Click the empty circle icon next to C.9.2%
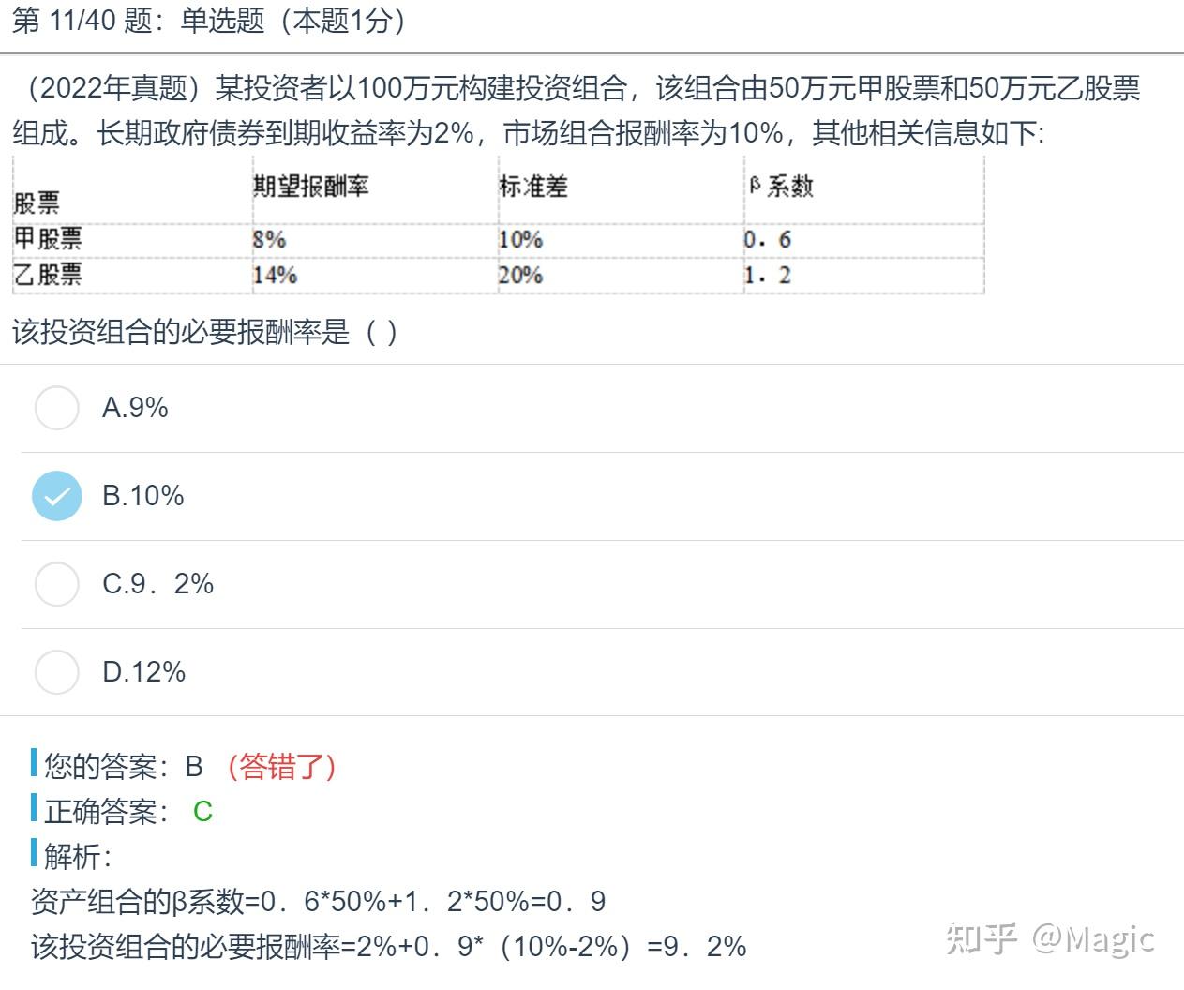Image resolution: width=1184 pixels, height=990 pixels. click(x=57, y=584)
